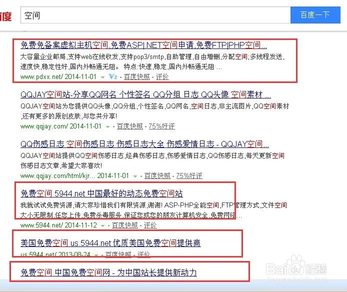Expand the dropdown arrow after www.qqjay.com/ date

coord(107,127)
